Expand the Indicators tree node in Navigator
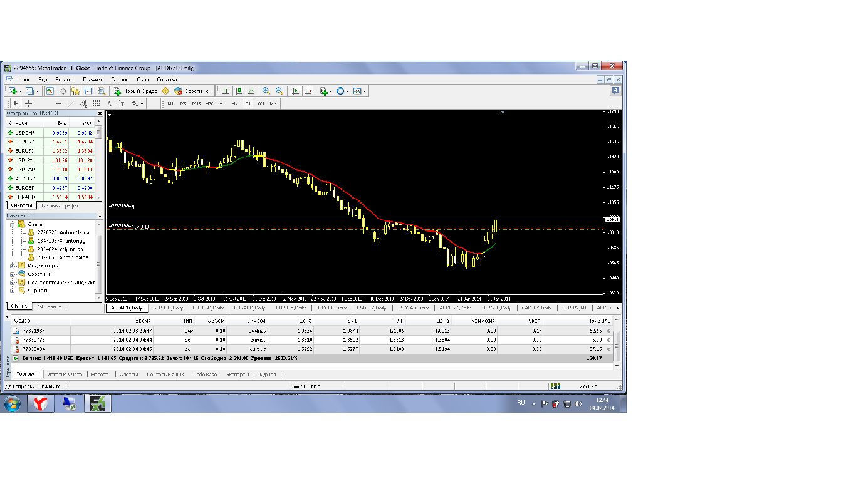The height and width of the screenshot is (481, 856). click(13, 266)
